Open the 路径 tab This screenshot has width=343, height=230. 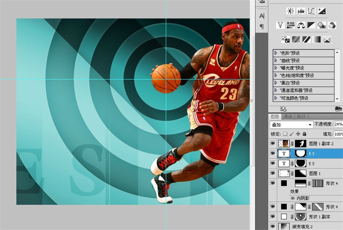click(x=301, y=116)
